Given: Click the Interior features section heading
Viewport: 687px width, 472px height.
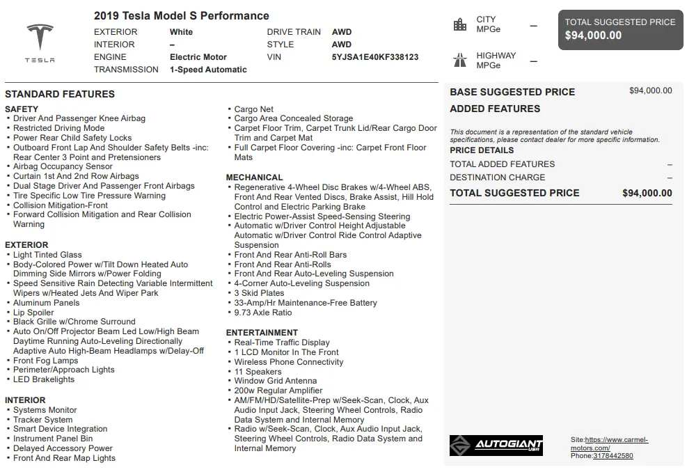Looking at the screenshot, I should click(x=25, y=400).
